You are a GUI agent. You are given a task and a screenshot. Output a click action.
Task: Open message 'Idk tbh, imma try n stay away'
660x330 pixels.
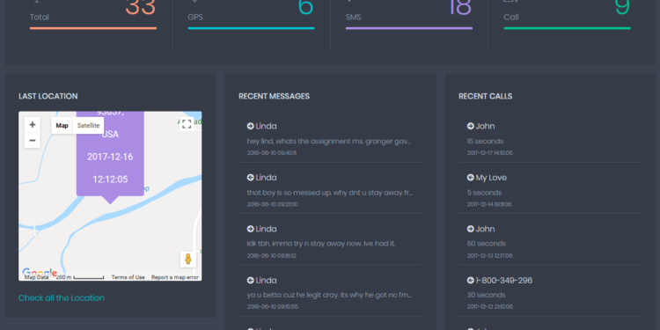(320, 244)
